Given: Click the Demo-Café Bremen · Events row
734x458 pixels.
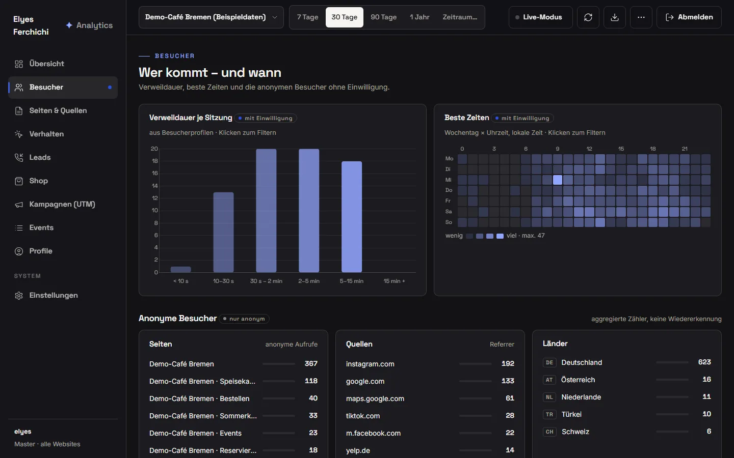Looking at the screenshot, I should [x=233, y=433].
